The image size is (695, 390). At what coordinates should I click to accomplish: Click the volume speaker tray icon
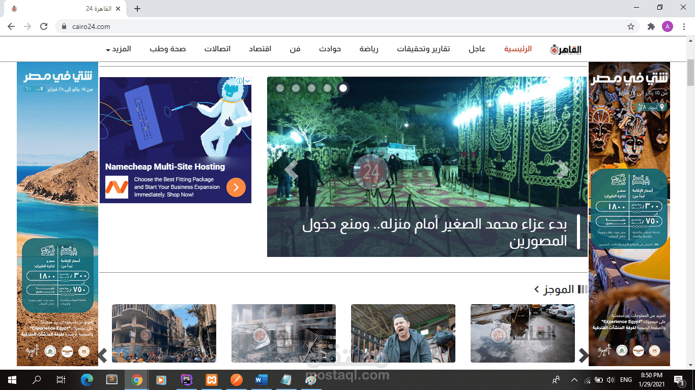point(611,379)
